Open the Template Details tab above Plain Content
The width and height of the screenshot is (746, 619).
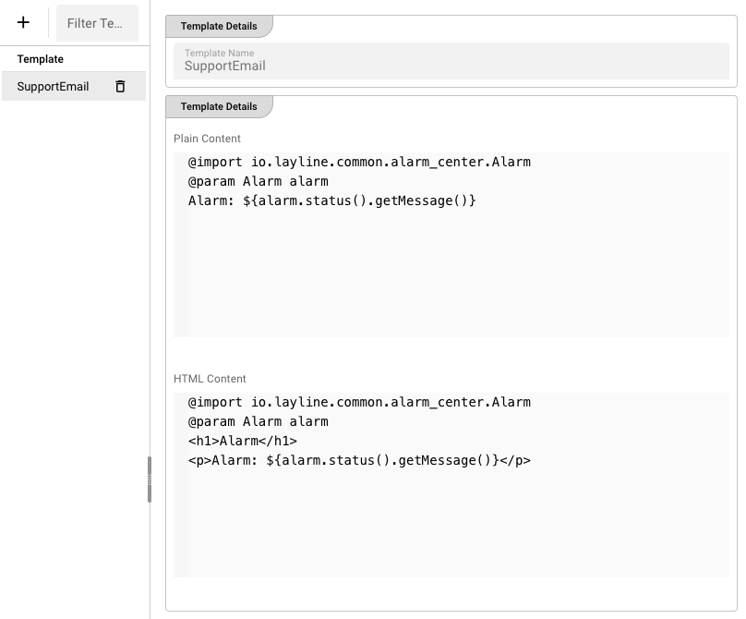(219, 106)
